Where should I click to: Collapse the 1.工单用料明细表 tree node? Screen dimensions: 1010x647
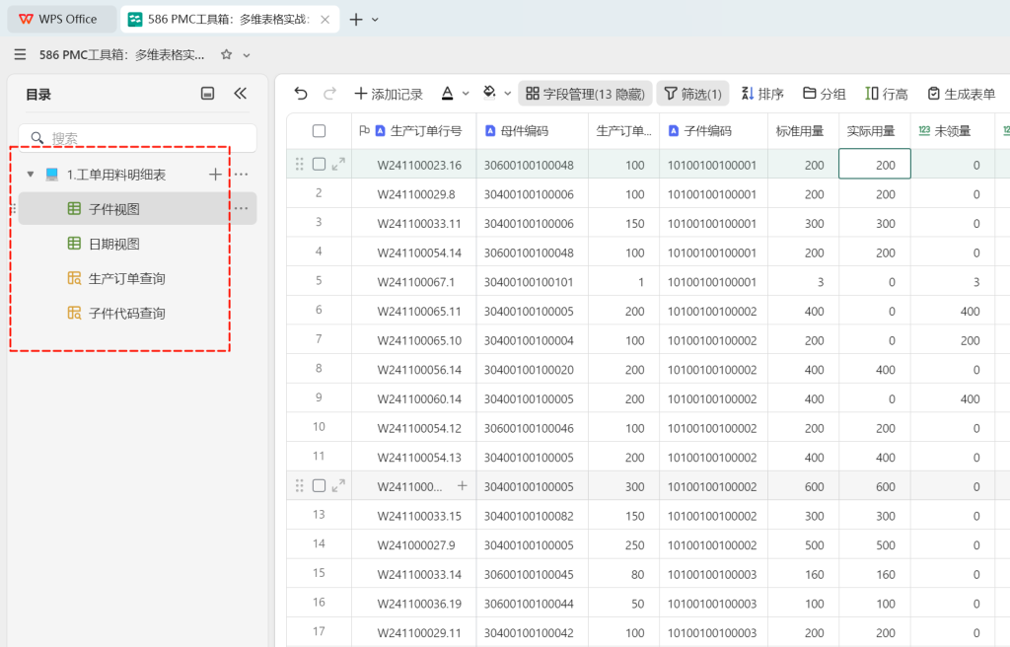31,175
